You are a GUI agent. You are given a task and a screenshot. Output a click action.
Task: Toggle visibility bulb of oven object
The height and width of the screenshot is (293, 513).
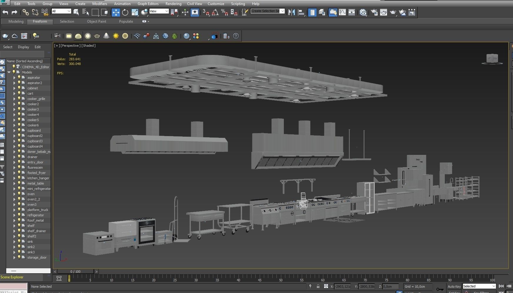tap(19, 194)
